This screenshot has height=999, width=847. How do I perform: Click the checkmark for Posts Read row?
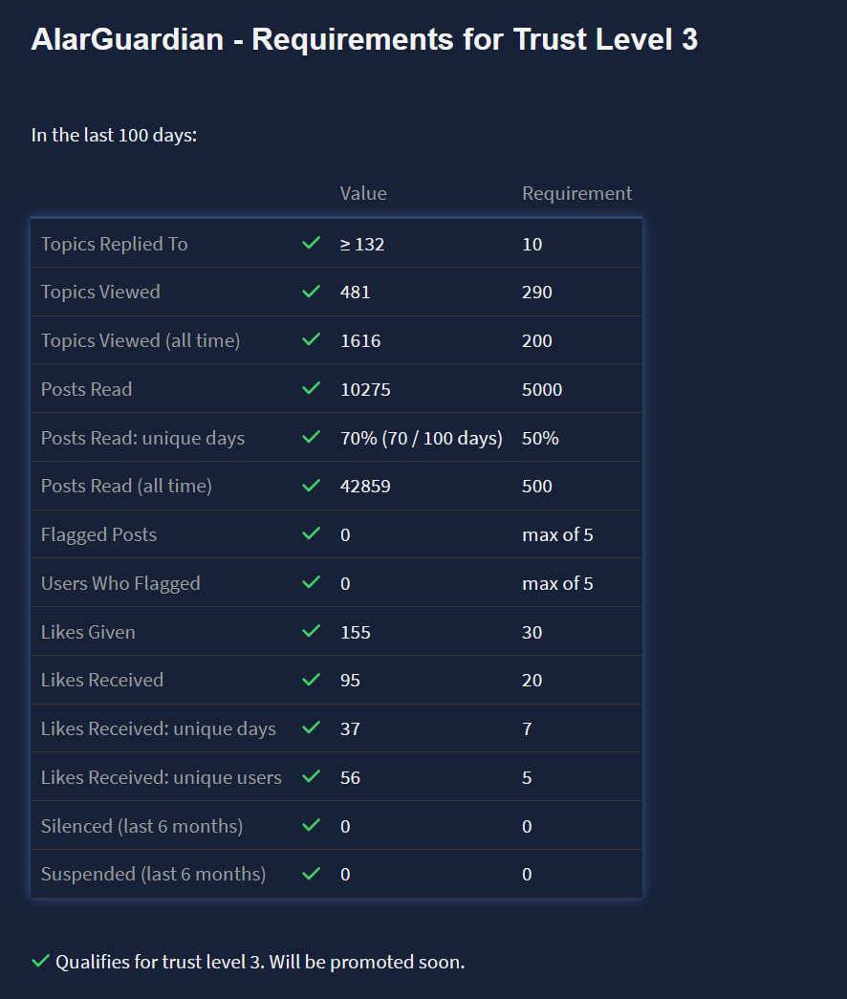(311, 389)
